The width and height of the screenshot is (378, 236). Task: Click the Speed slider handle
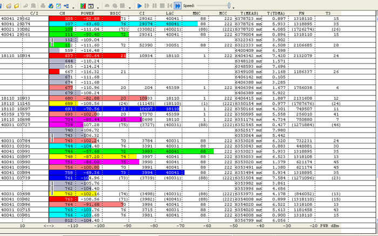[x=229, y=5]
